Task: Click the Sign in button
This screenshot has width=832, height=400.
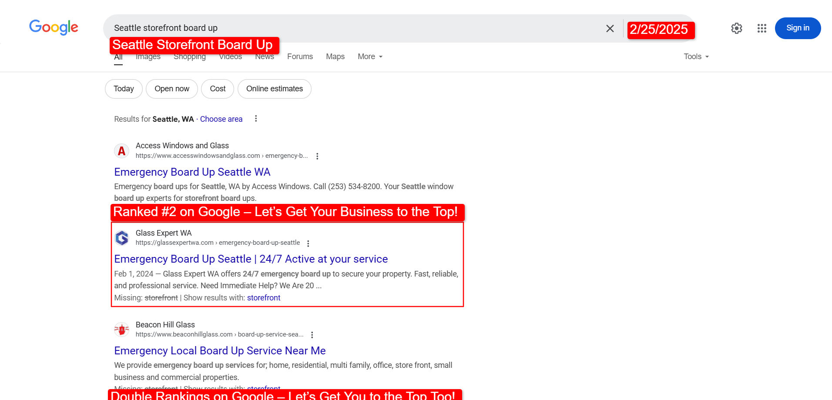Action: point(798,28)
